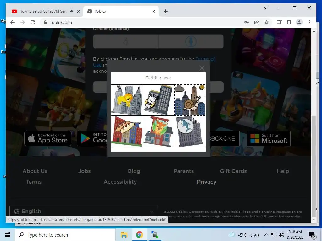Open Chrome three-dot menu
The width and height of the screenshot is (322, 241).
pyautogui.click(x=309, y=22)
